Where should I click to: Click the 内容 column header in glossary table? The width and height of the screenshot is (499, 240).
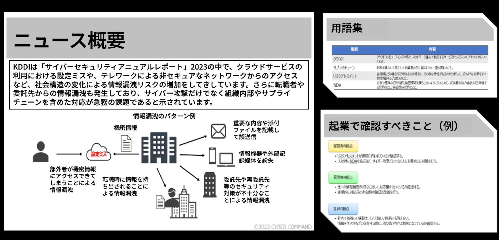tap(432, 49)
